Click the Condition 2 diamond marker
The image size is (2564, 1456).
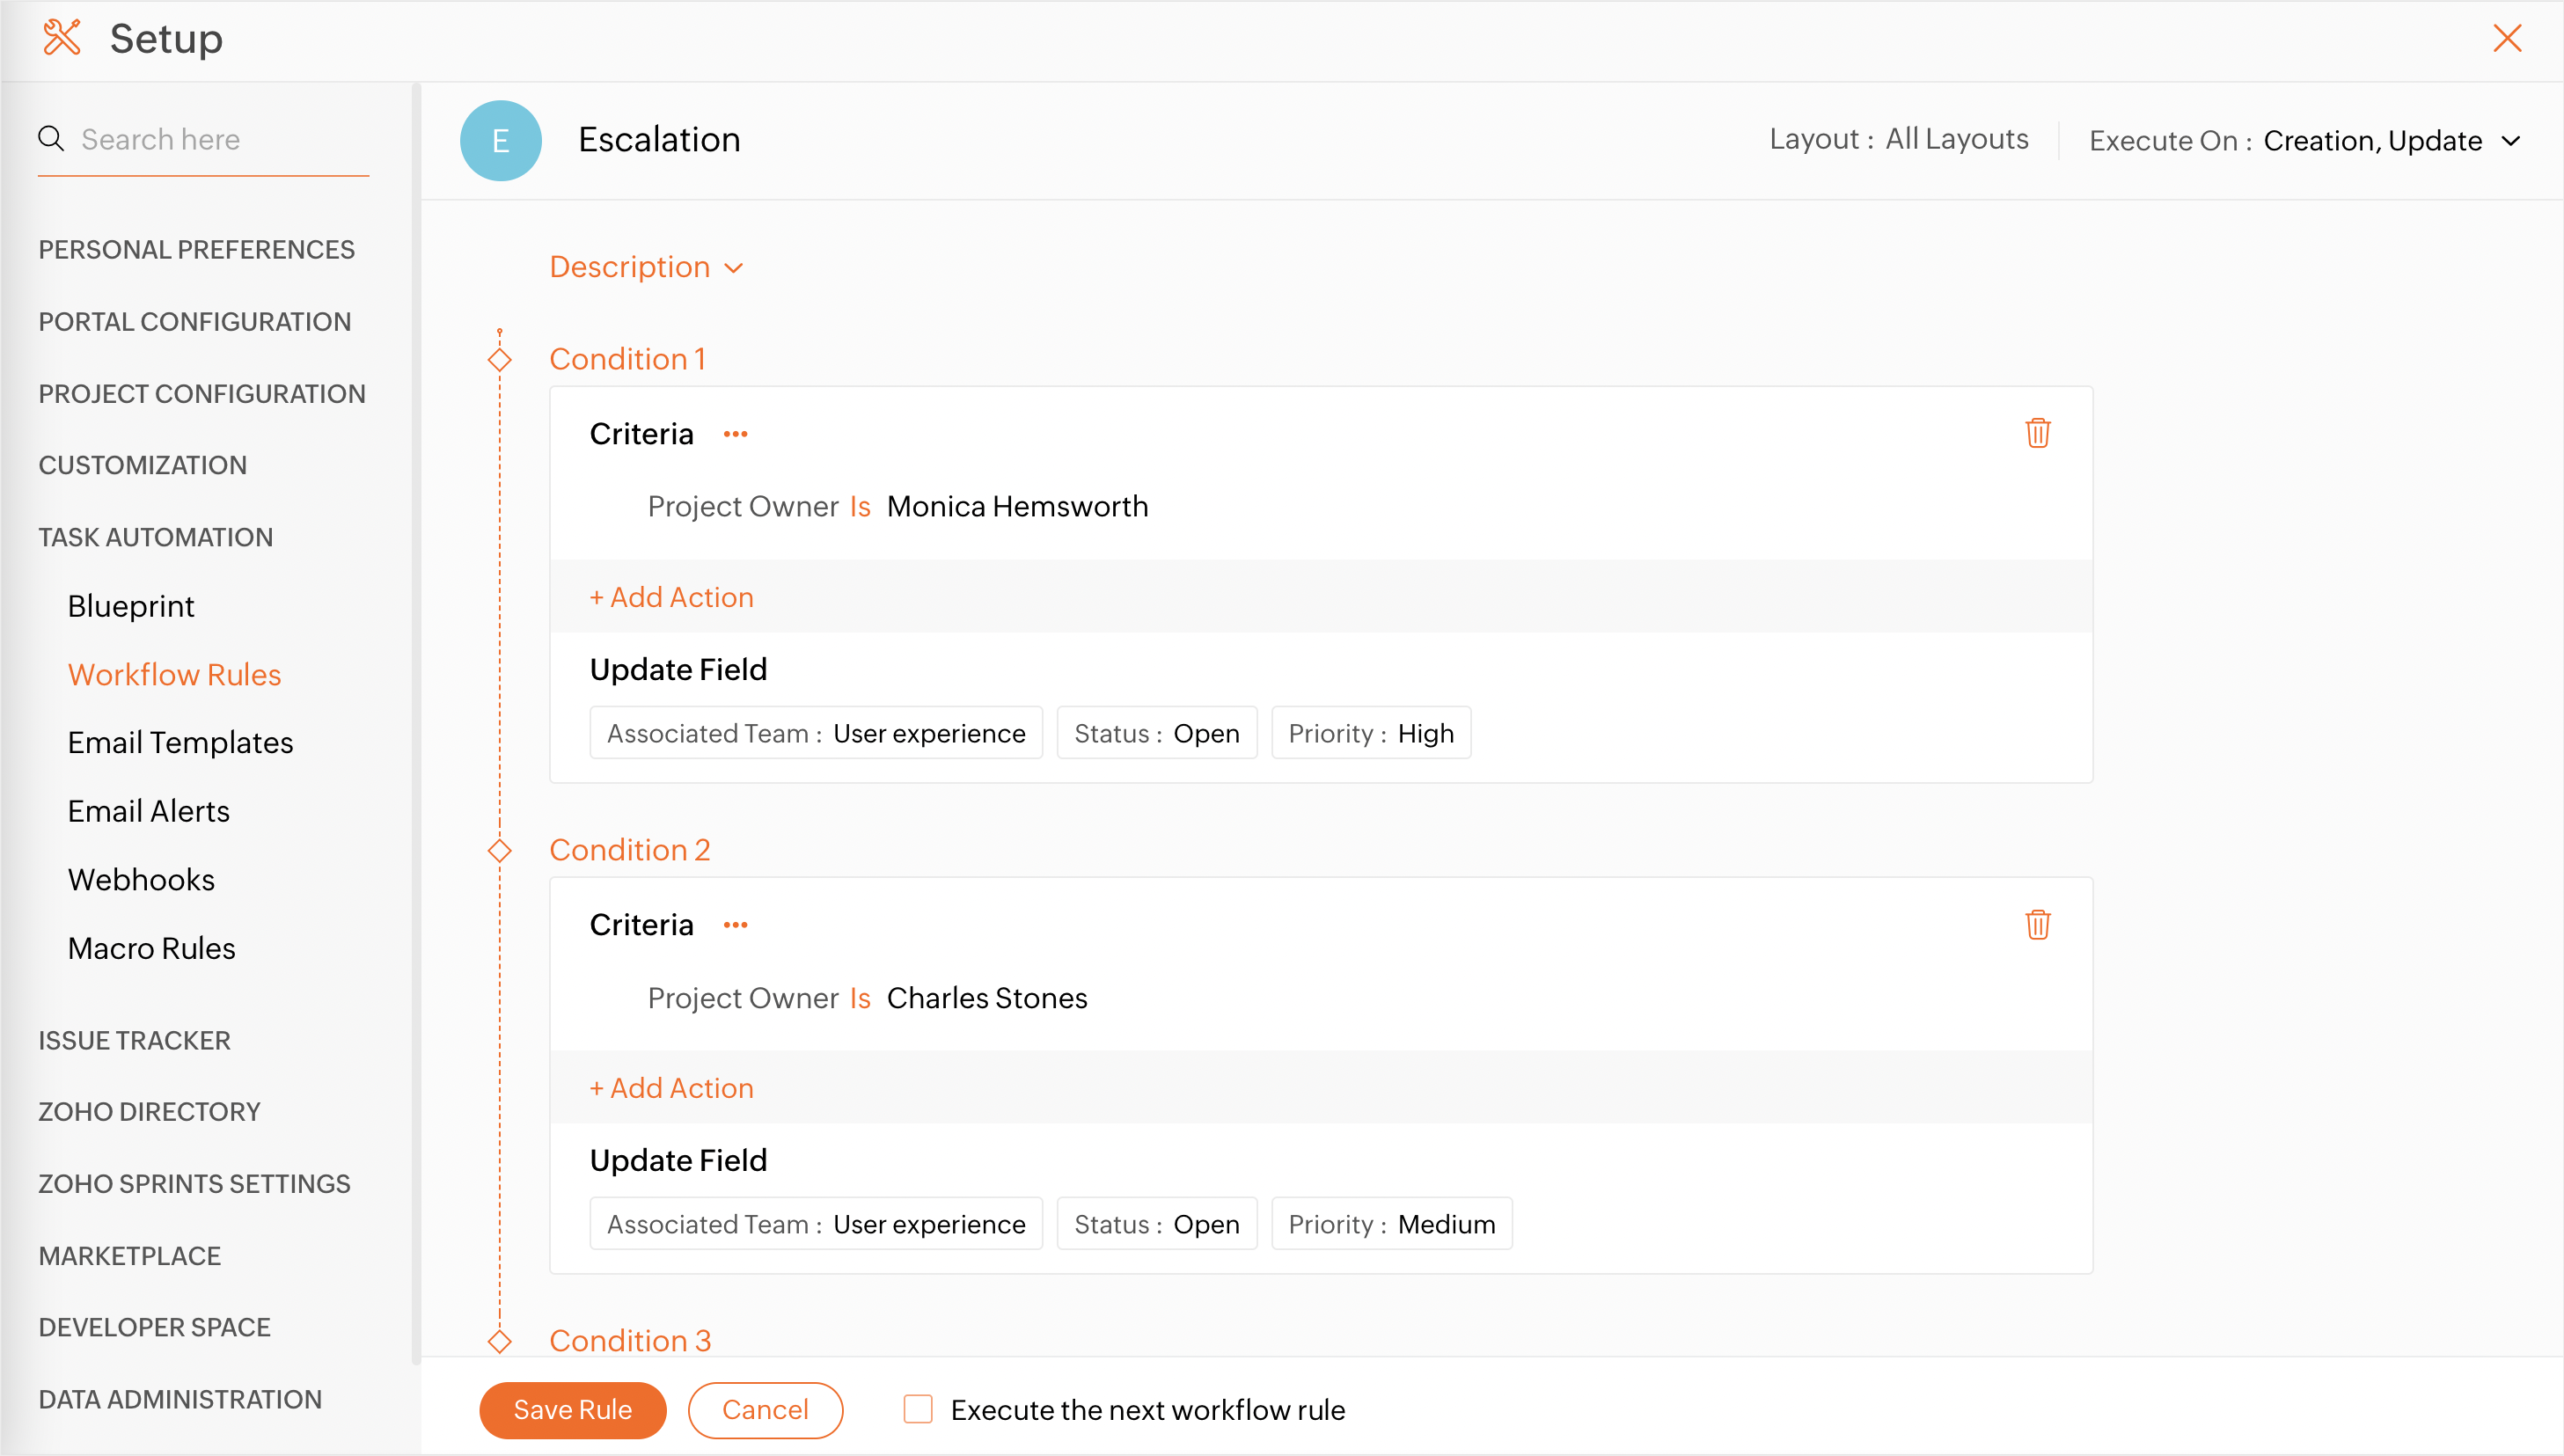point(499,850)
